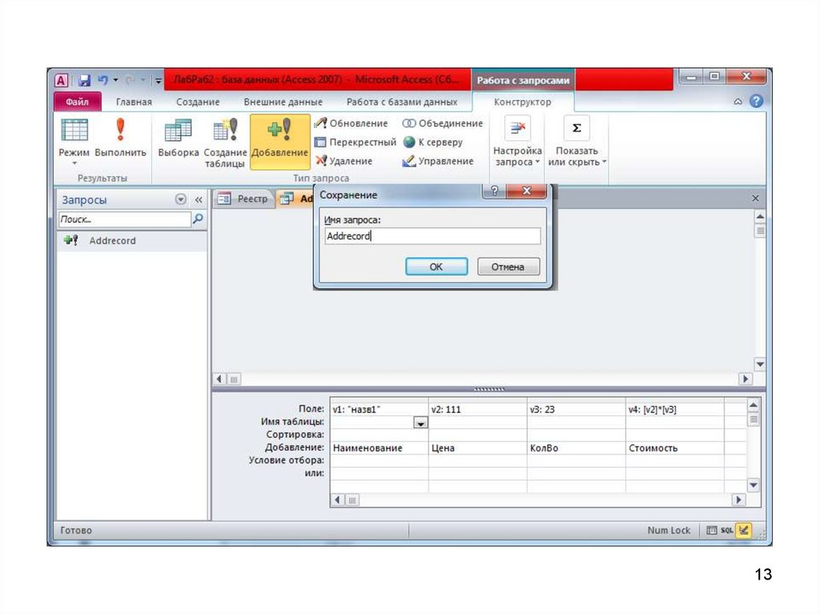Switch to the Создание ribbon tab
Screen dimensions: 820x614
198,102
